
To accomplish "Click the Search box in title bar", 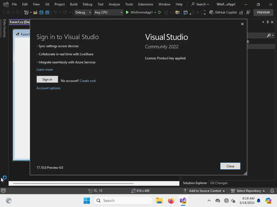I will (200, 4).
